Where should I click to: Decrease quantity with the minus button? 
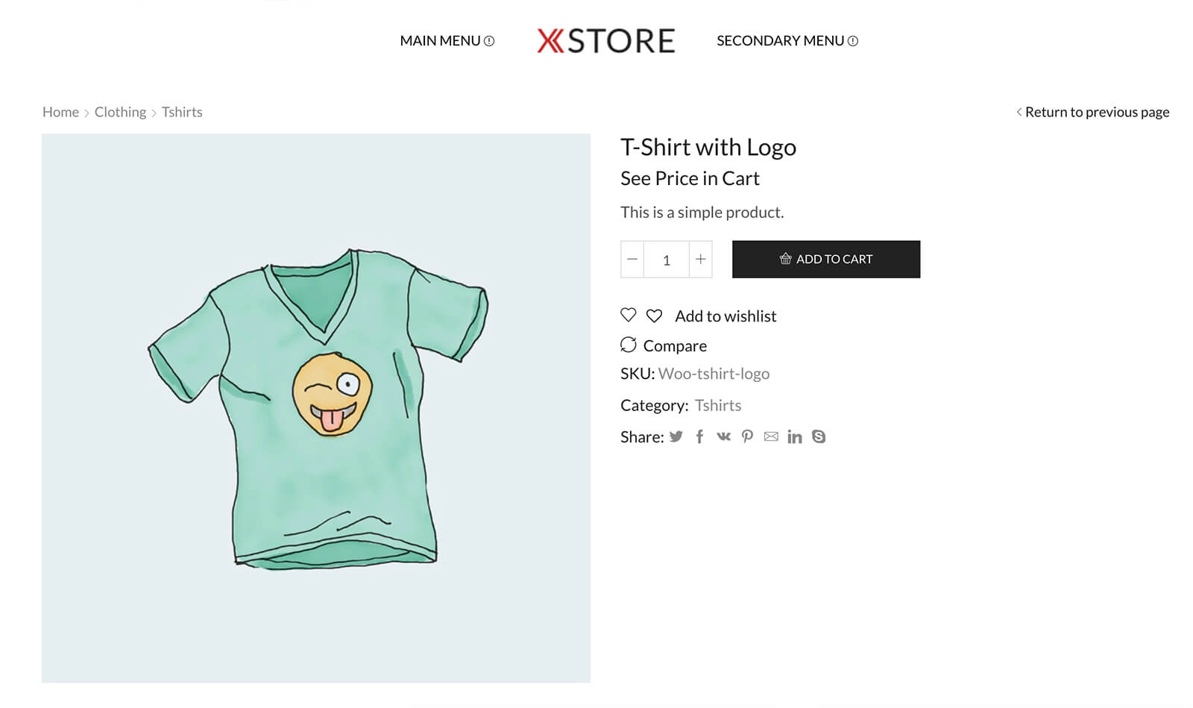(x=632, y=259)
